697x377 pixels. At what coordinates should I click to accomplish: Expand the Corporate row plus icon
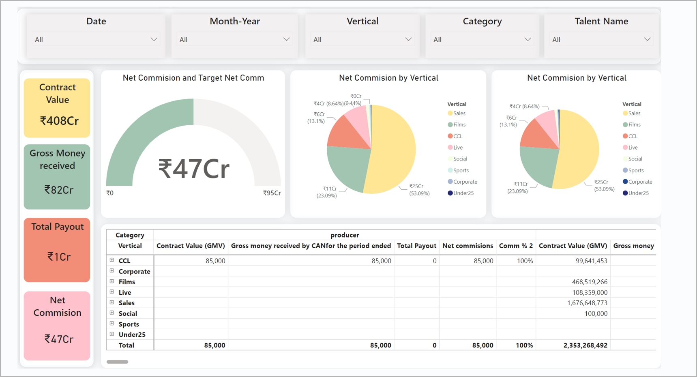(112, 271)
